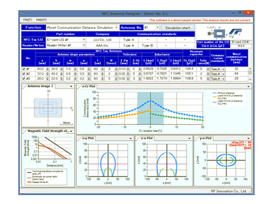Viewport: 272px width, 204px height.
Task: Open the z-x Plot panel dropdown arrow
Action: [x=190, y=139]
